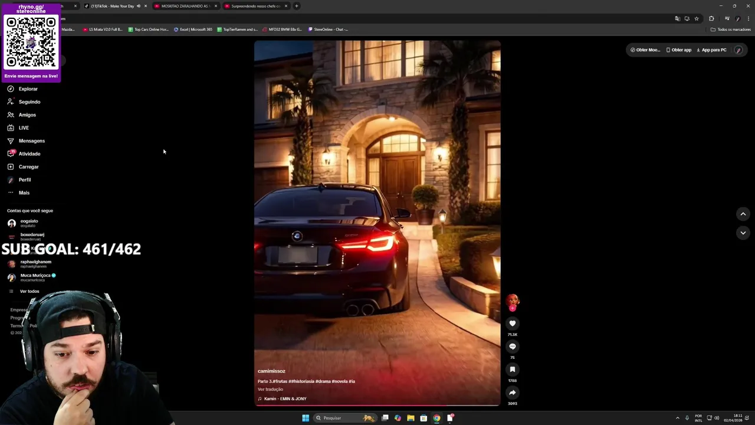Open LS Miata V2.0 bookmark
Viewport: 755px width, 425px height.
click(x=103, y=29)
